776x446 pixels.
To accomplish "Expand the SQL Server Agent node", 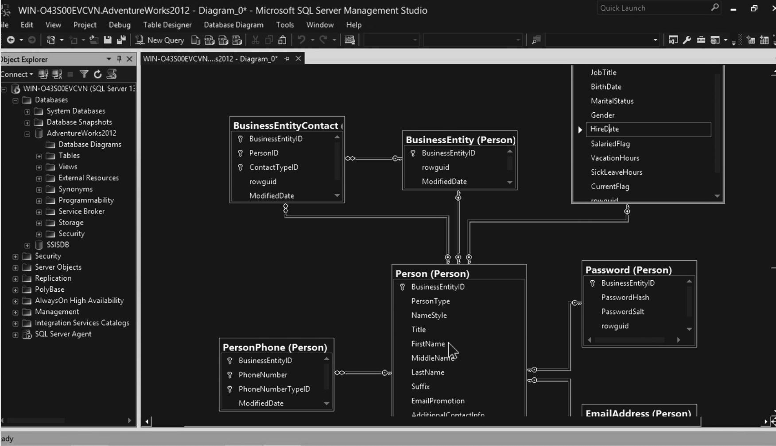I will [x=16, y=335].
